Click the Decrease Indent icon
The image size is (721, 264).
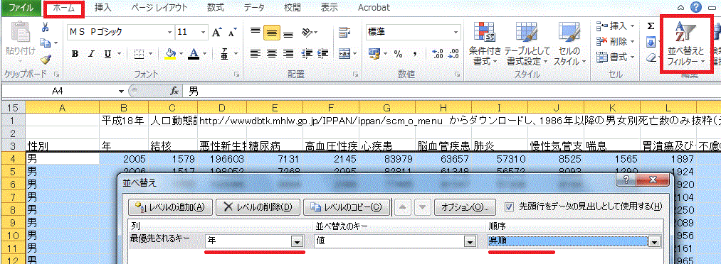307,54
